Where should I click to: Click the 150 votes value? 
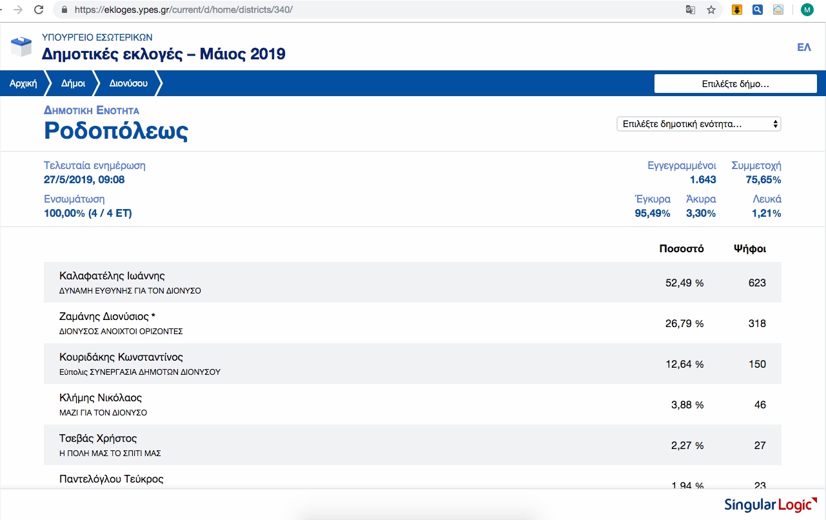[758, 364]
